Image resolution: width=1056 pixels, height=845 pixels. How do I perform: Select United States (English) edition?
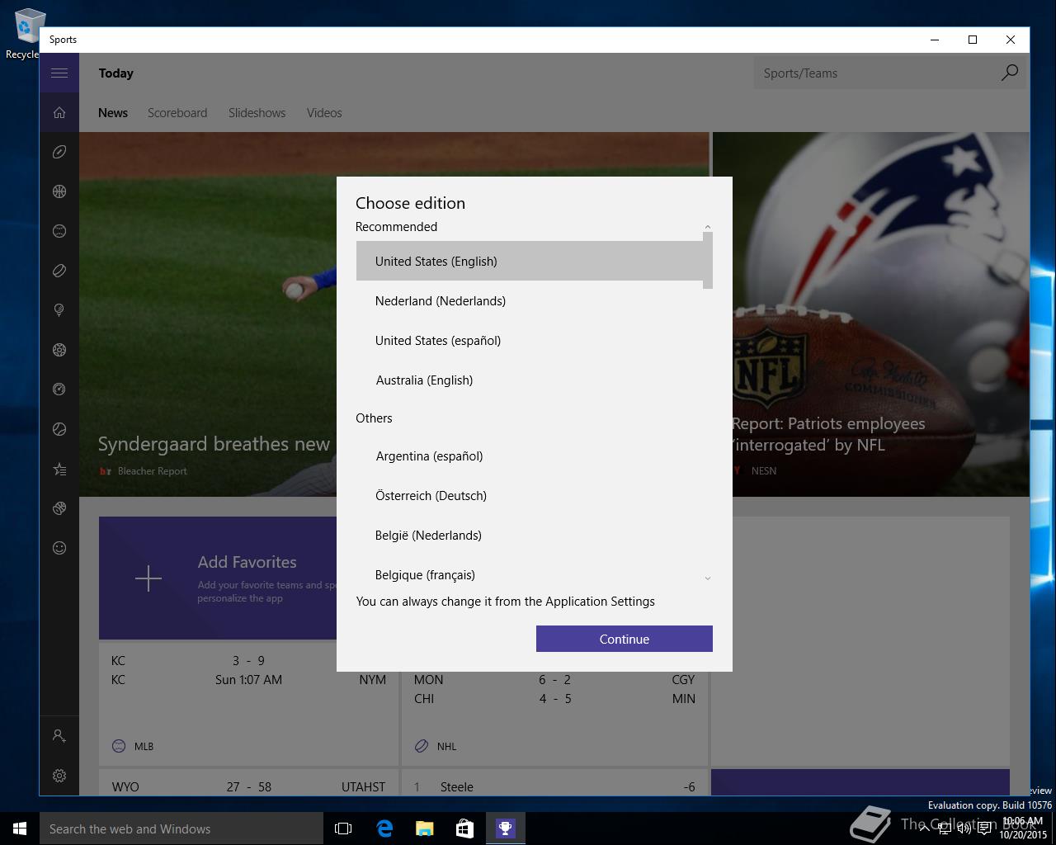[x=530, y=261]
